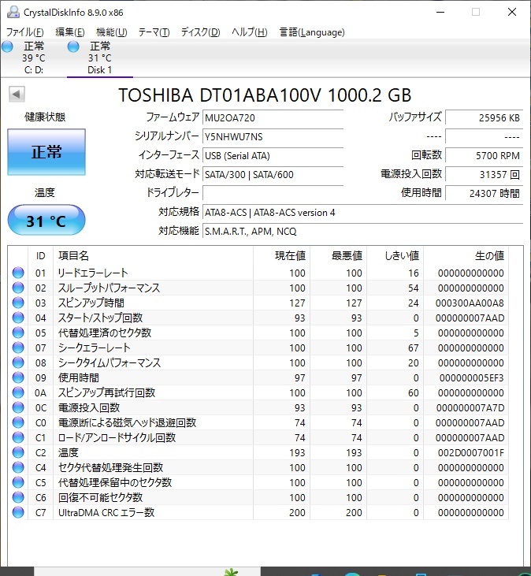Click the 31 °C temperature button
Viewport: 531px width, 576px height.
(46, 221)
